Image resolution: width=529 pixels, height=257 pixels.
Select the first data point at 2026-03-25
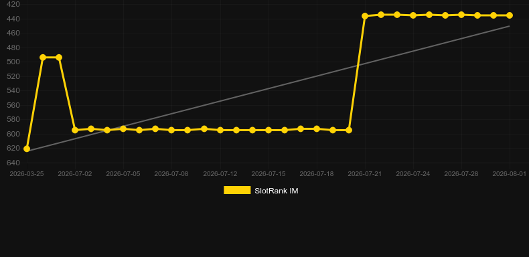point(27,149)
